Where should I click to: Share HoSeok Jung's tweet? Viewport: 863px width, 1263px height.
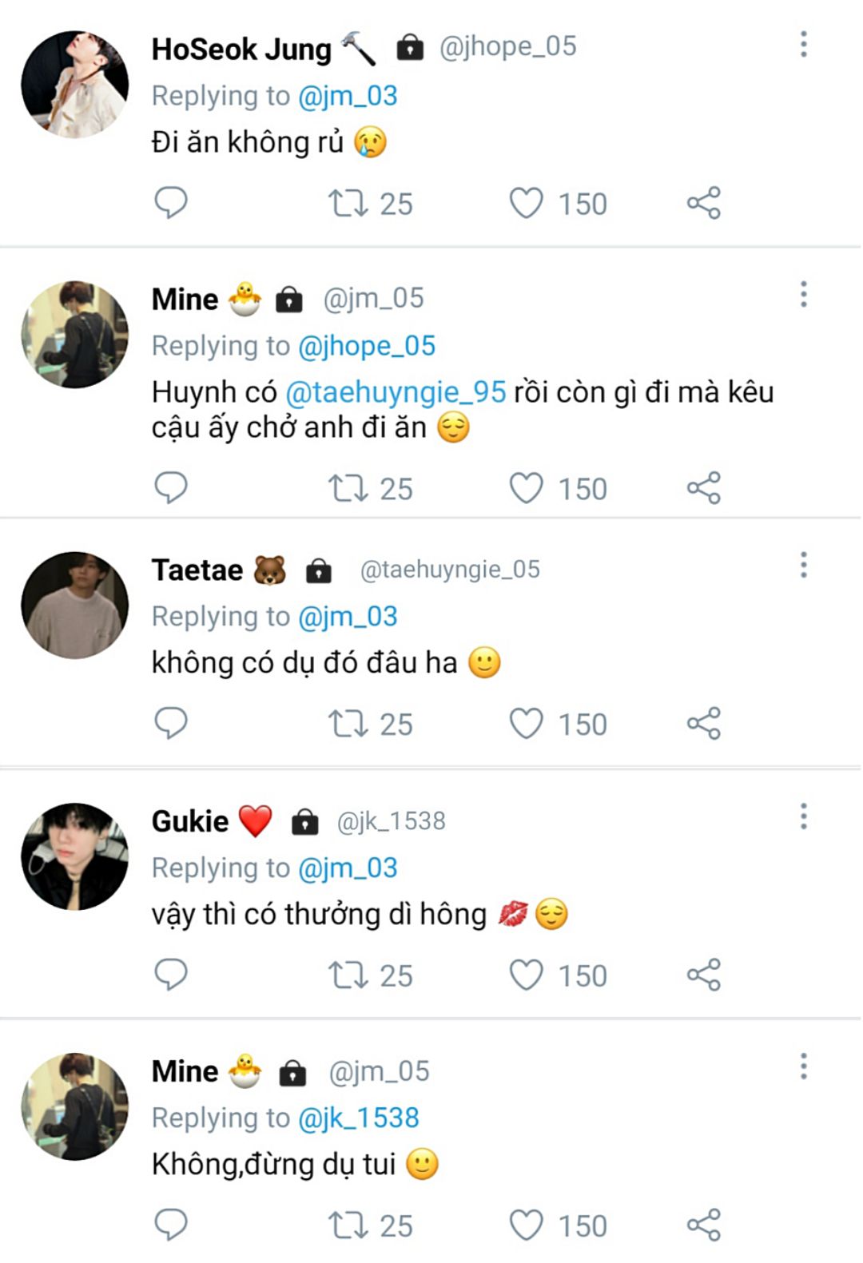point(704,203)
